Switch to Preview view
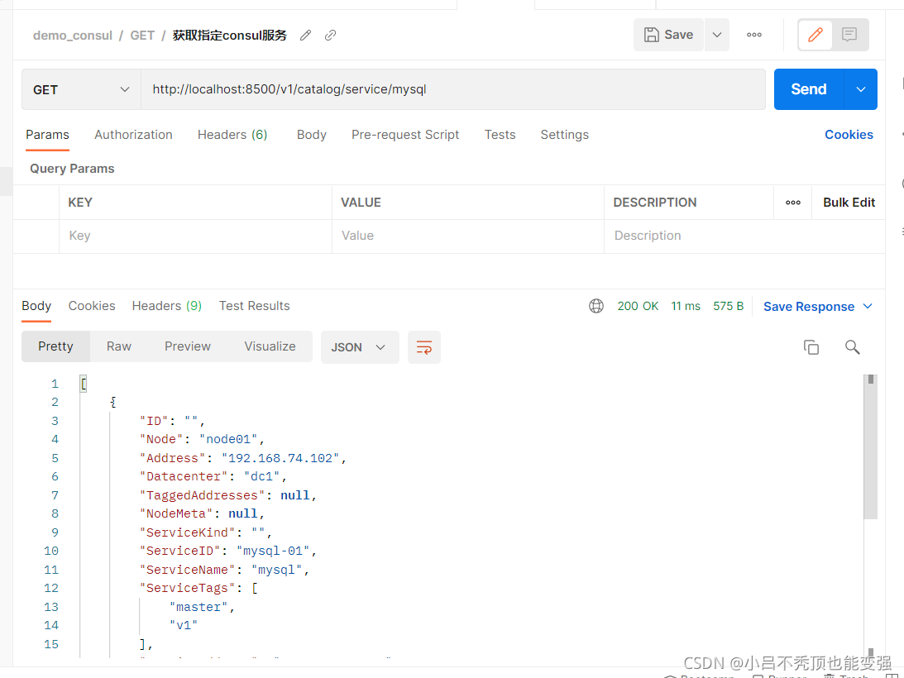The height and width of the screenshot is (678, 904). [x=188, y=346]
